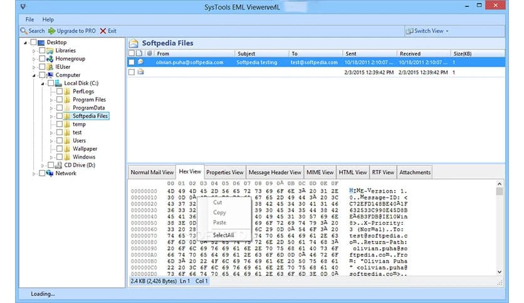Click the Homegroup icon in the tree

pos(50,59)
